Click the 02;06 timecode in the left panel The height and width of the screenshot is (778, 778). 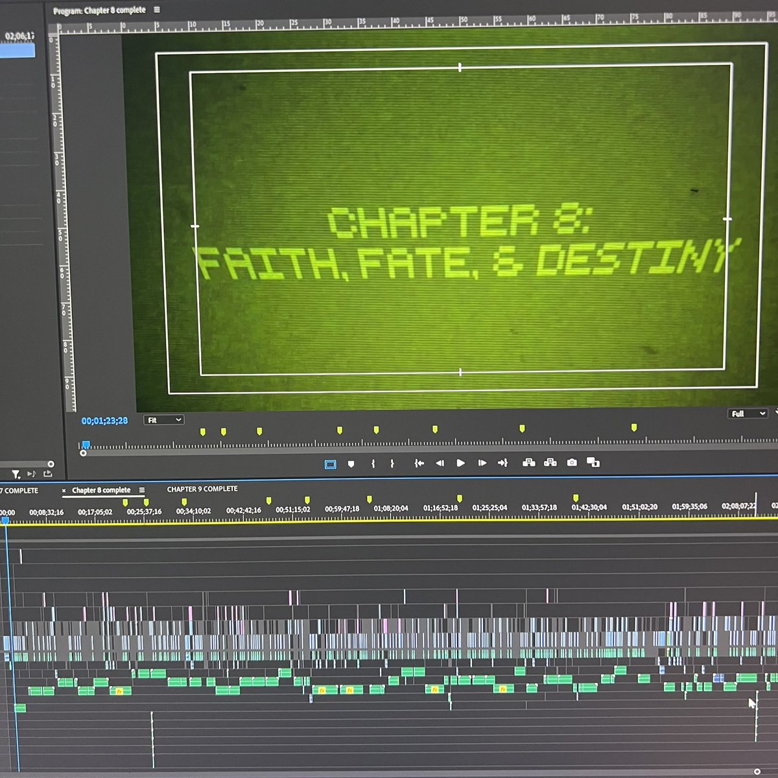click(x=19, y=36)
